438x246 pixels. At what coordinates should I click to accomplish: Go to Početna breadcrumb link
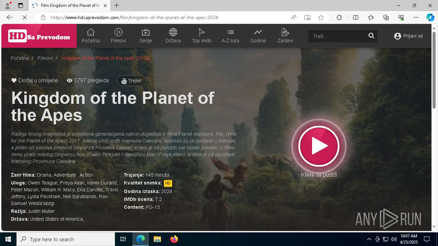[x=20, y=58]
